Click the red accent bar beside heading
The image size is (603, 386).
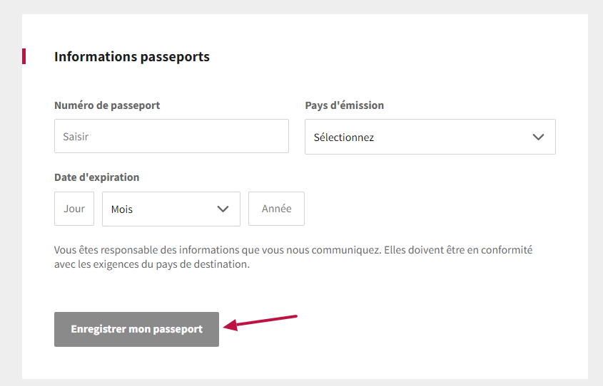pos(24,56)
